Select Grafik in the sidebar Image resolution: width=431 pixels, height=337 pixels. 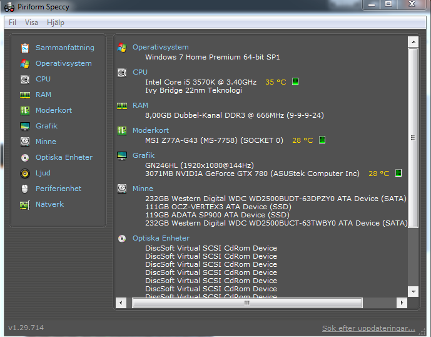46,126
